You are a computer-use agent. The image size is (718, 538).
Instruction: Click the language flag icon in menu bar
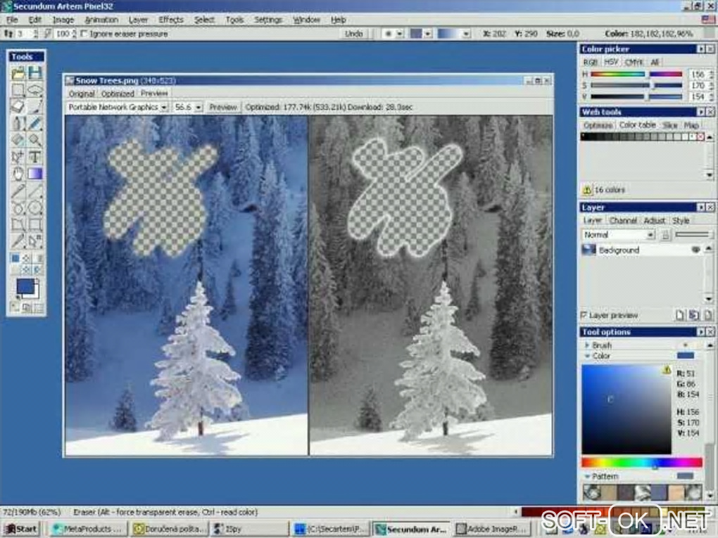(x=707, y=20)
